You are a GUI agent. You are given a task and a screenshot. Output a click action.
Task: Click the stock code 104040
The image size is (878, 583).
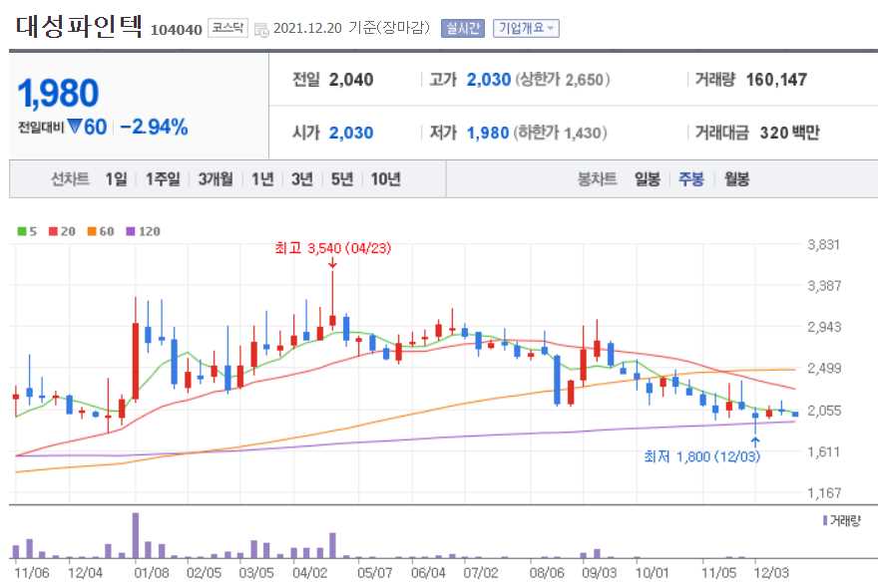point(176,30)
